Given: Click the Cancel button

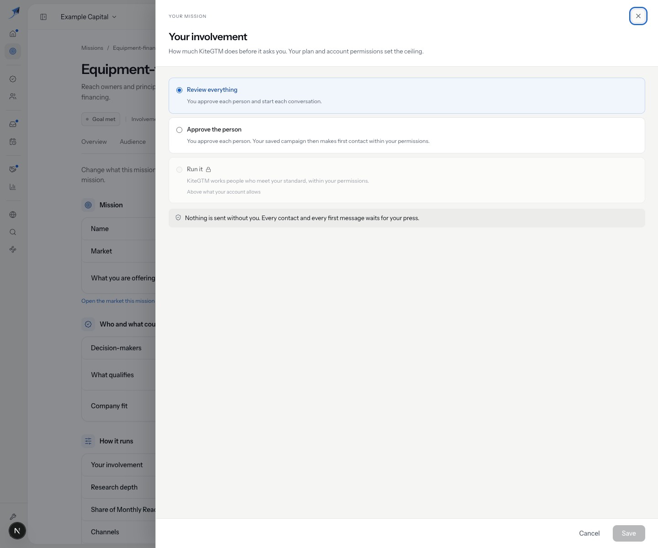Looking at the screenshot, I should coord(589,533).
